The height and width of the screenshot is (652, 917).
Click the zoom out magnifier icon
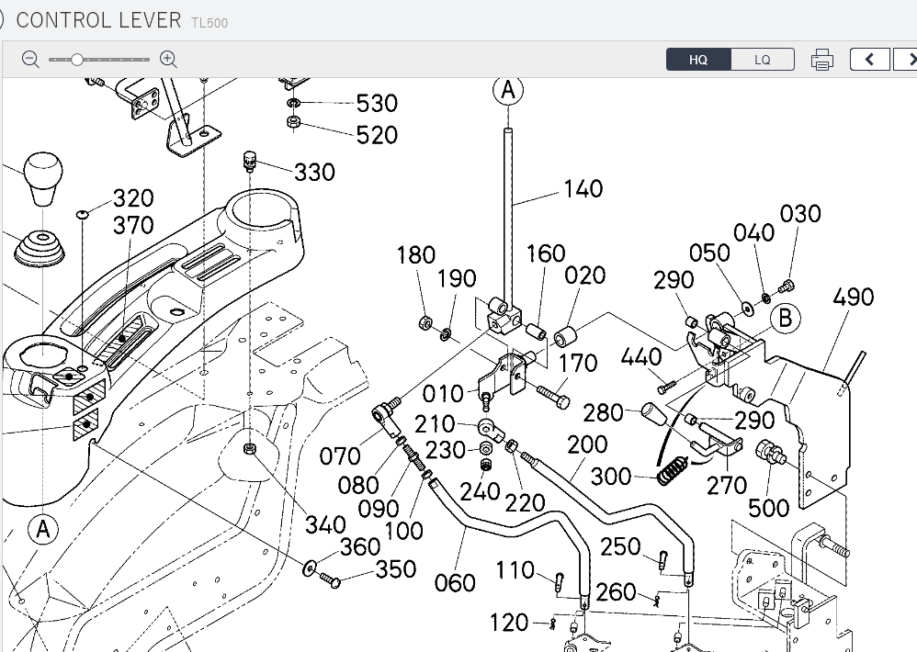(x=30, y=60)
